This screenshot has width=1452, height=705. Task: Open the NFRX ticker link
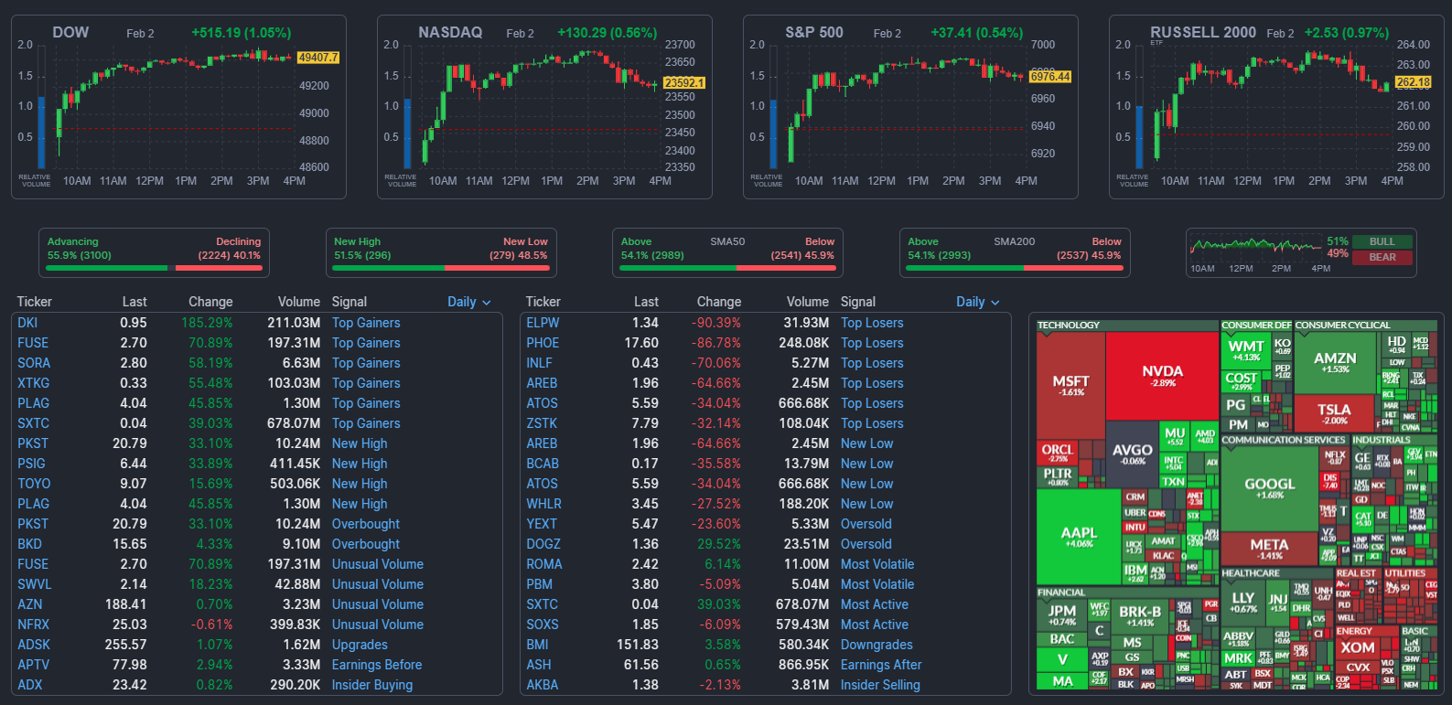click(34, 625)
